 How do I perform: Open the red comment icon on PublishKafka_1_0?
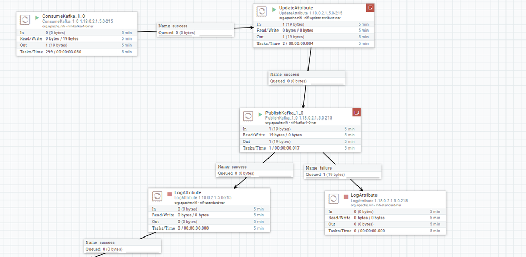pyautogui.click(x=356, y=112)
